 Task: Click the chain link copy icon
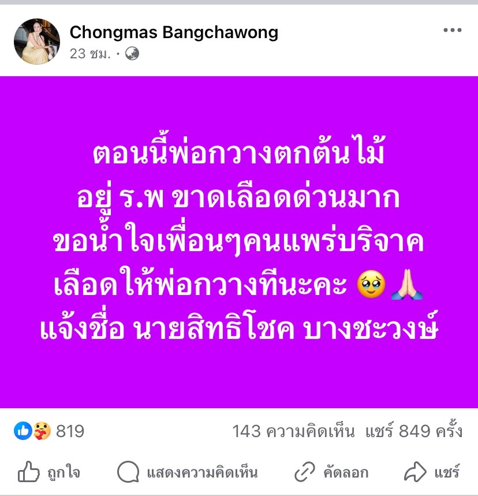point(305,472)
